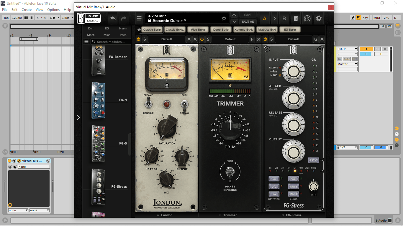Open FG-Stress module Default preset dropdown
Screen dimensions: 403x226
294,39
